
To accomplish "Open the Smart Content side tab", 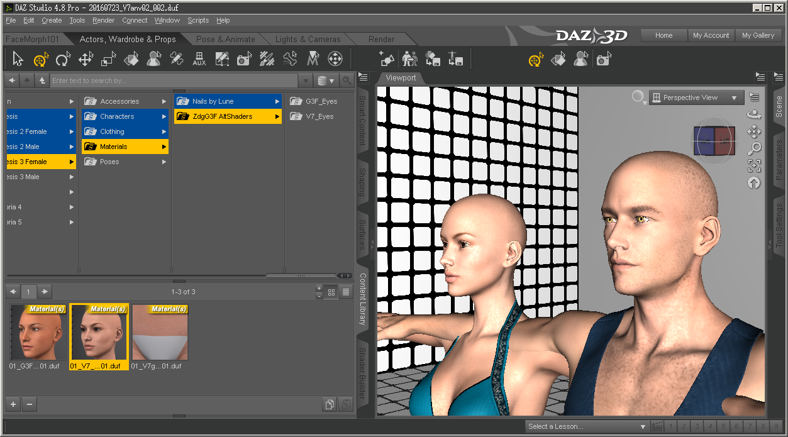I will 362,121.
